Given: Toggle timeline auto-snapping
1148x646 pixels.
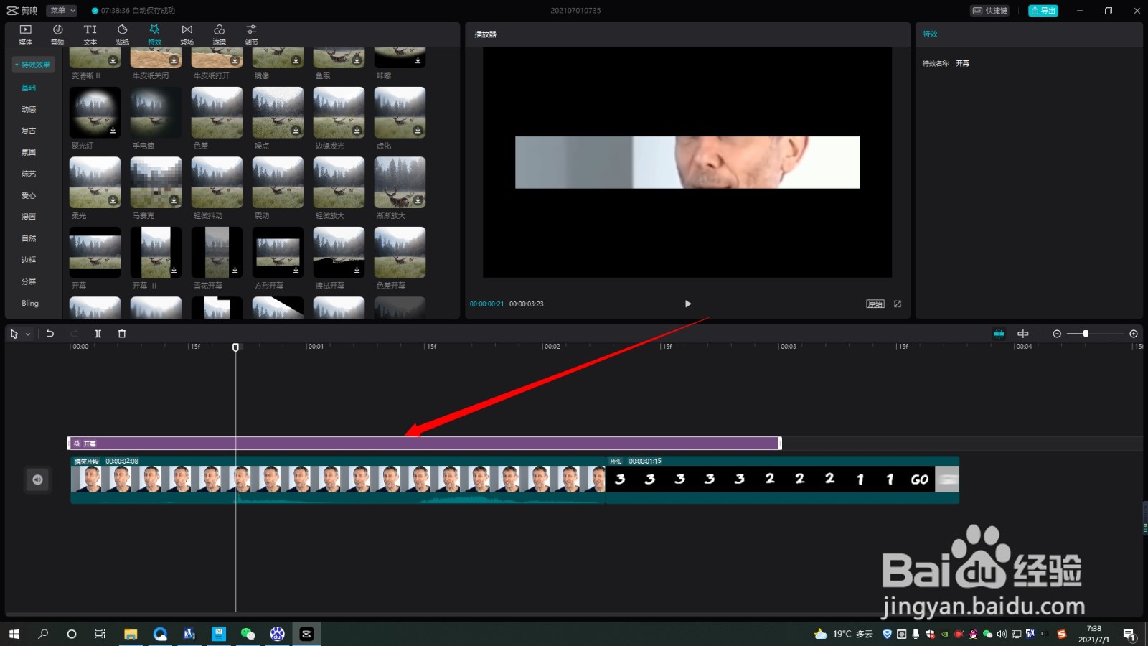Looking at the screenshot, I should [x=999, y=334].
